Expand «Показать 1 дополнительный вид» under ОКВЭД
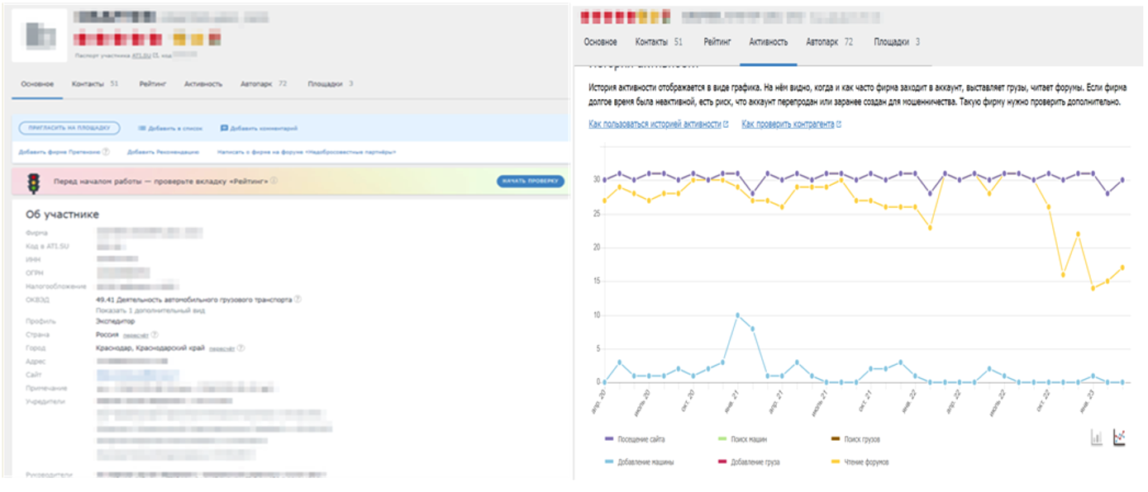Image resolution: width=1148 pixels, height=492 pixels. [150, 310]
